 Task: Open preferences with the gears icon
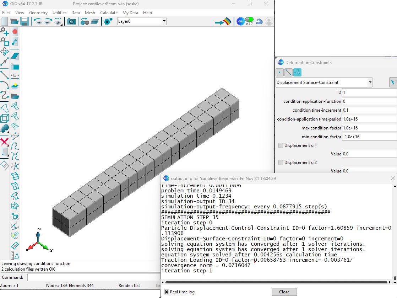pos(108,22)
